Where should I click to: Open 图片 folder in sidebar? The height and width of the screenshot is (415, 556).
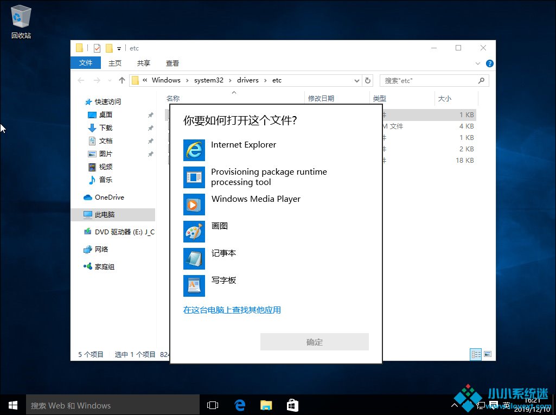click(x=106, y=154)
